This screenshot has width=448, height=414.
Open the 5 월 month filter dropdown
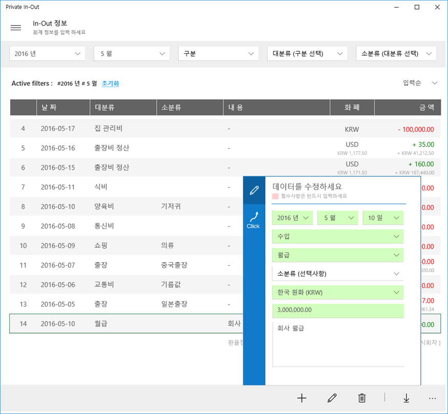132,54
